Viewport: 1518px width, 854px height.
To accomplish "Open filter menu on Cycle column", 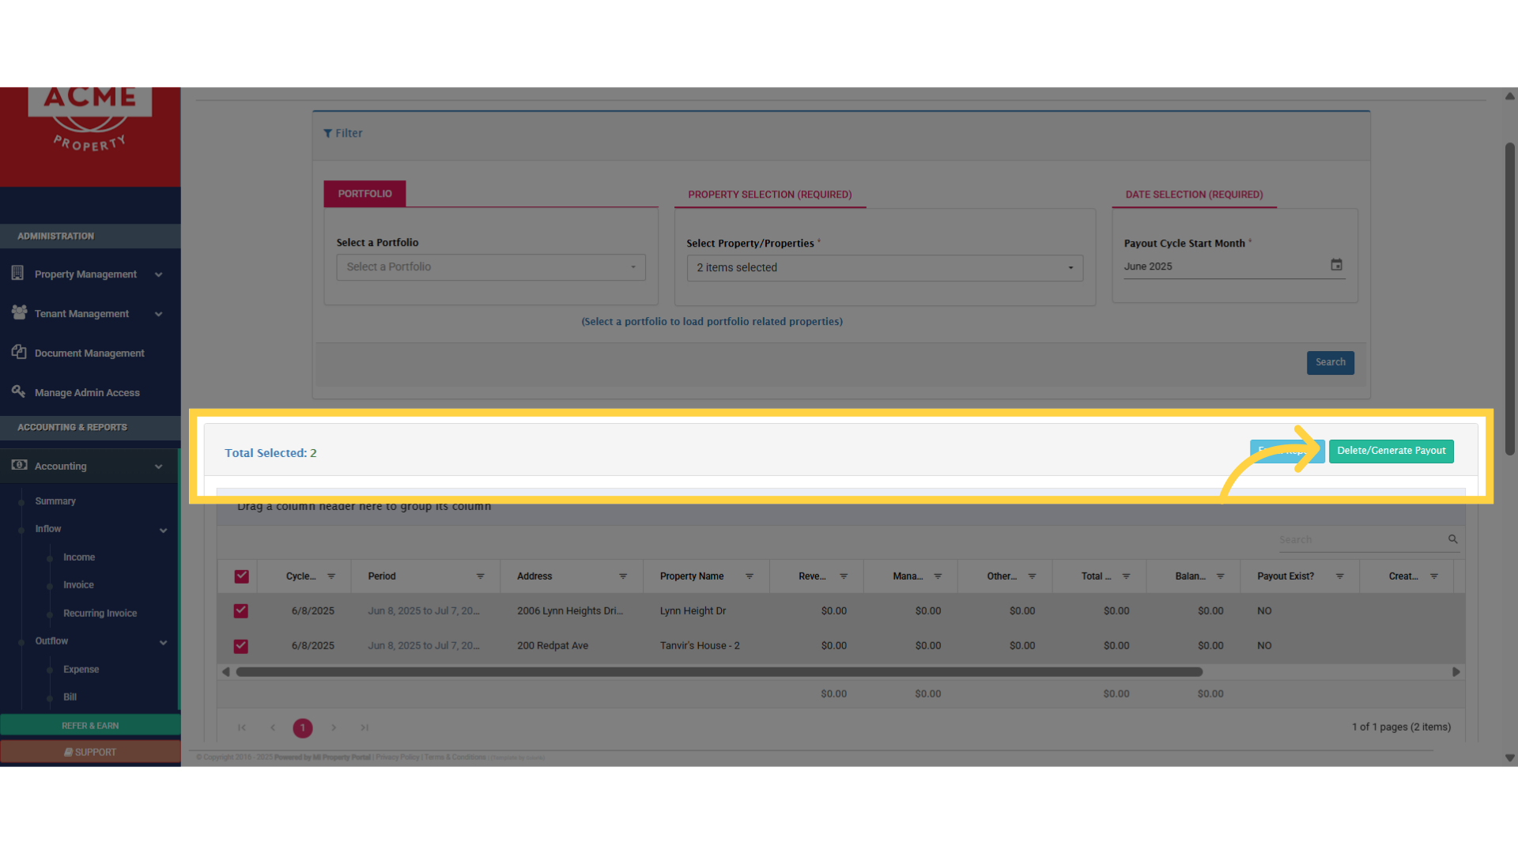I will [x=331, y=576].
